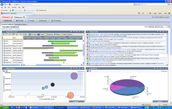Collapse the Project Gantt Chart panel toggle

(4, 32)
